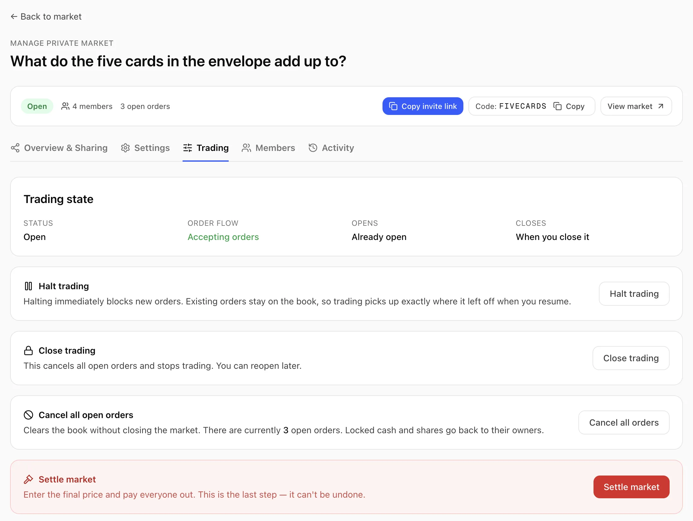Open the Activity tab
The width and height of the screenshot is (693, 521).
[331, 148]
